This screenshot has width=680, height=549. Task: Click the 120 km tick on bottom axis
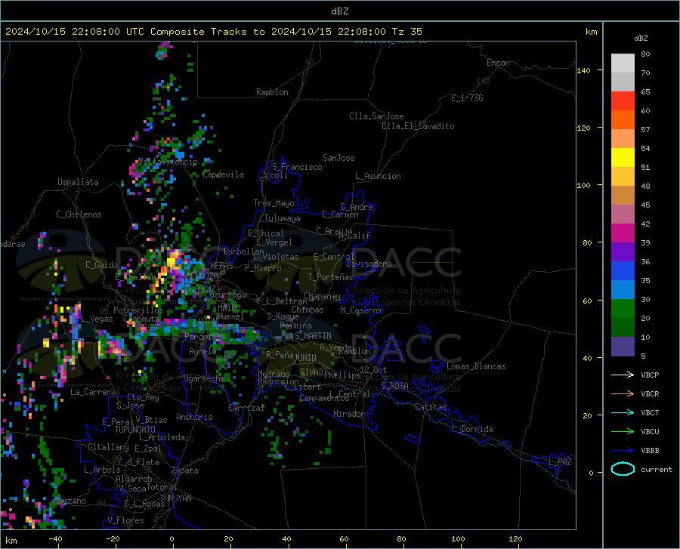pos(515,539)
